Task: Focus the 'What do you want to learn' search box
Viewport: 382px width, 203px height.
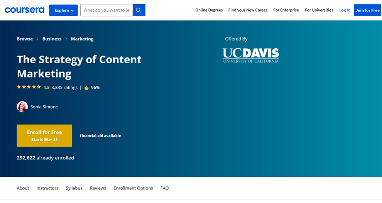Action: (x=106, y=10)
